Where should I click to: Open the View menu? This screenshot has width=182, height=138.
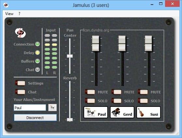9,14
